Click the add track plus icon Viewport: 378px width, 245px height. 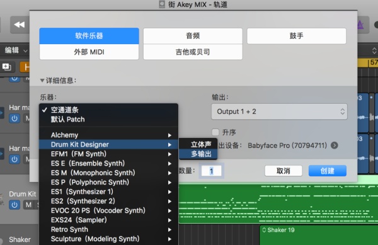pos(6,67)
